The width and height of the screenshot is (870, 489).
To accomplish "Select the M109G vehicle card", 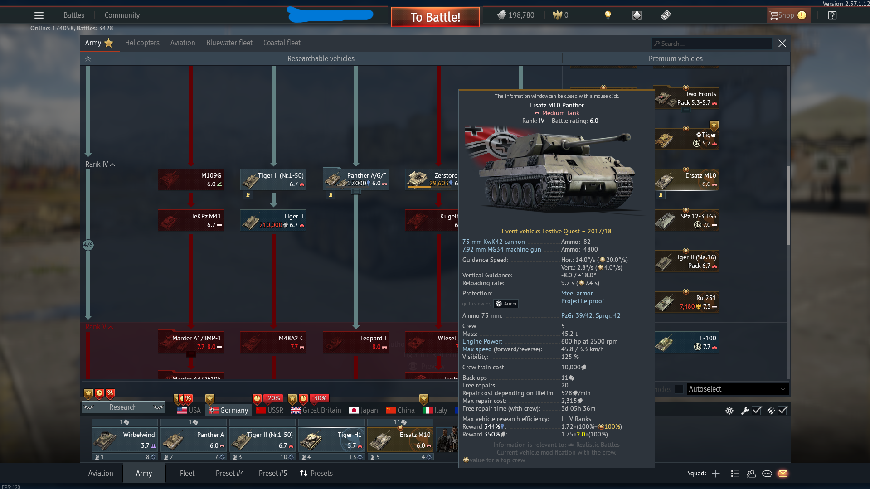I will tap(191, 180).
